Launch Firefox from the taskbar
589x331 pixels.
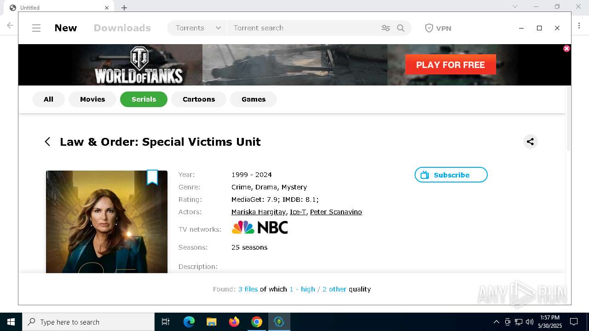[234, 322]
